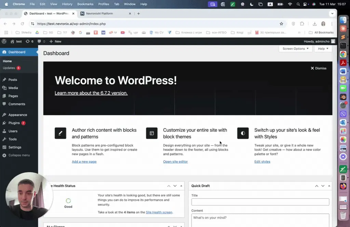Switch to the NevronixAI Platform tab
Image resolution: width=350 pixels, height=227 pixels.
pyautogui.click(x=105, y=14)
